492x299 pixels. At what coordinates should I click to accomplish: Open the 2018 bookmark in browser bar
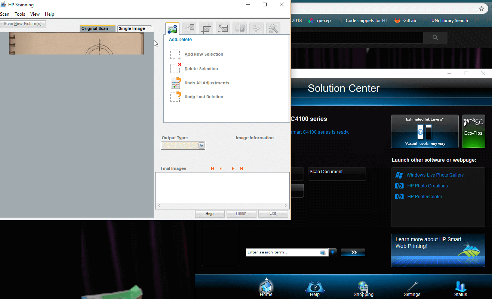point(297,21)
